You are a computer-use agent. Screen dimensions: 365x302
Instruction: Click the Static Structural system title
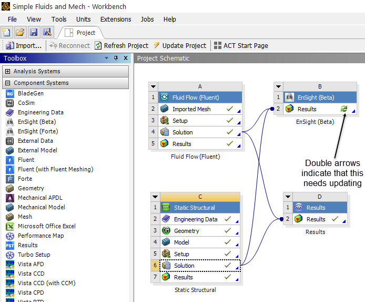click(200, 208)
